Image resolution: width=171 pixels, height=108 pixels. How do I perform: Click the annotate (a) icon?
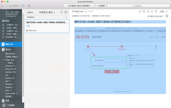pyautogui.click(x=148, y=11)
